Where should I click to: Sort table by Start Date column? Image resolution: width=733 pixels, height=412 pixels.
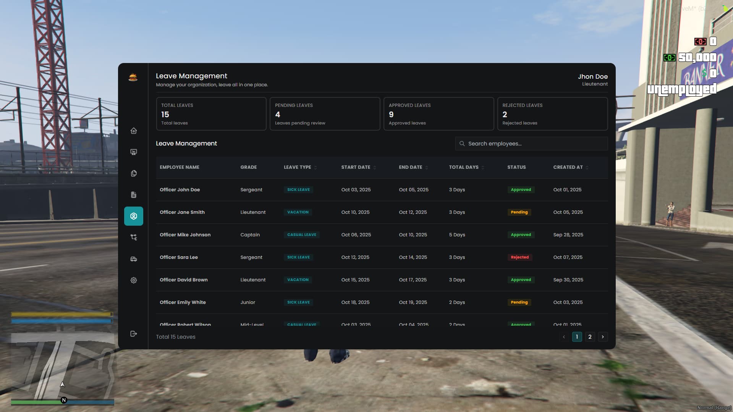[359, 167]
